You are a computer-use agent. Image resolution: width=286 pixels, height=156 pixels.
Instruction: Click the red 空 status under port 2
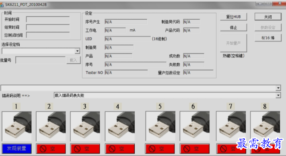pos(51,149)
